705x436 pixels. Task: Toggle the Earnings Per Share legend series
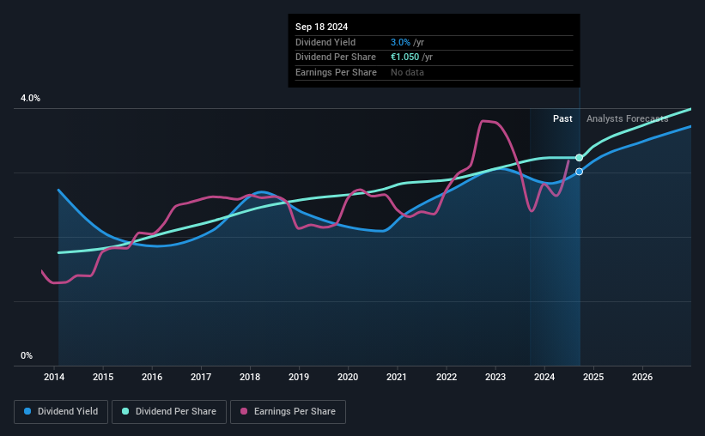point(288,411)
